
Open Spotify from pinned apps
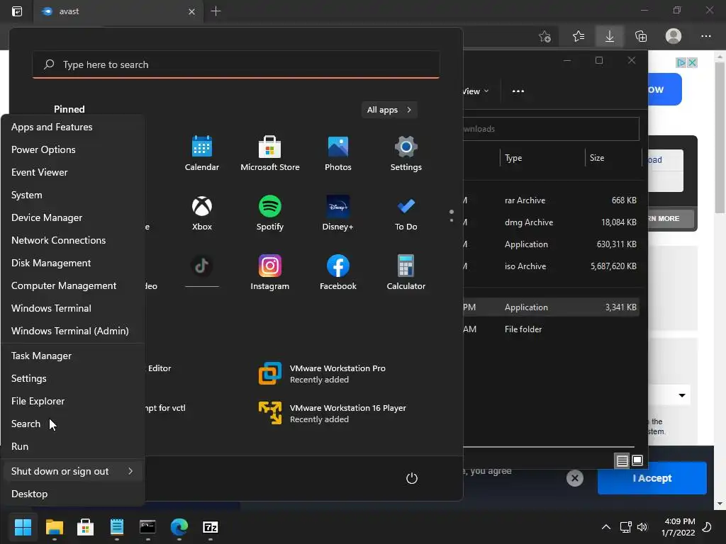pyautogui.click(x=270, y=212)
